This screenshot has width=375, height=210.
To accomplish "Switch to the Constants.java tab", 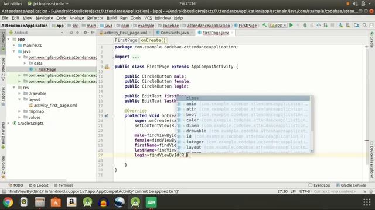I will click(175, 33).
